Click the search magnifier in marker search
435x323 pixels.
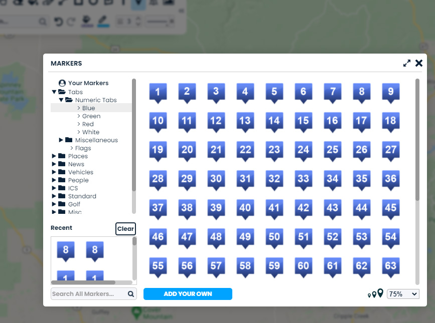click(x=131, y=294)
